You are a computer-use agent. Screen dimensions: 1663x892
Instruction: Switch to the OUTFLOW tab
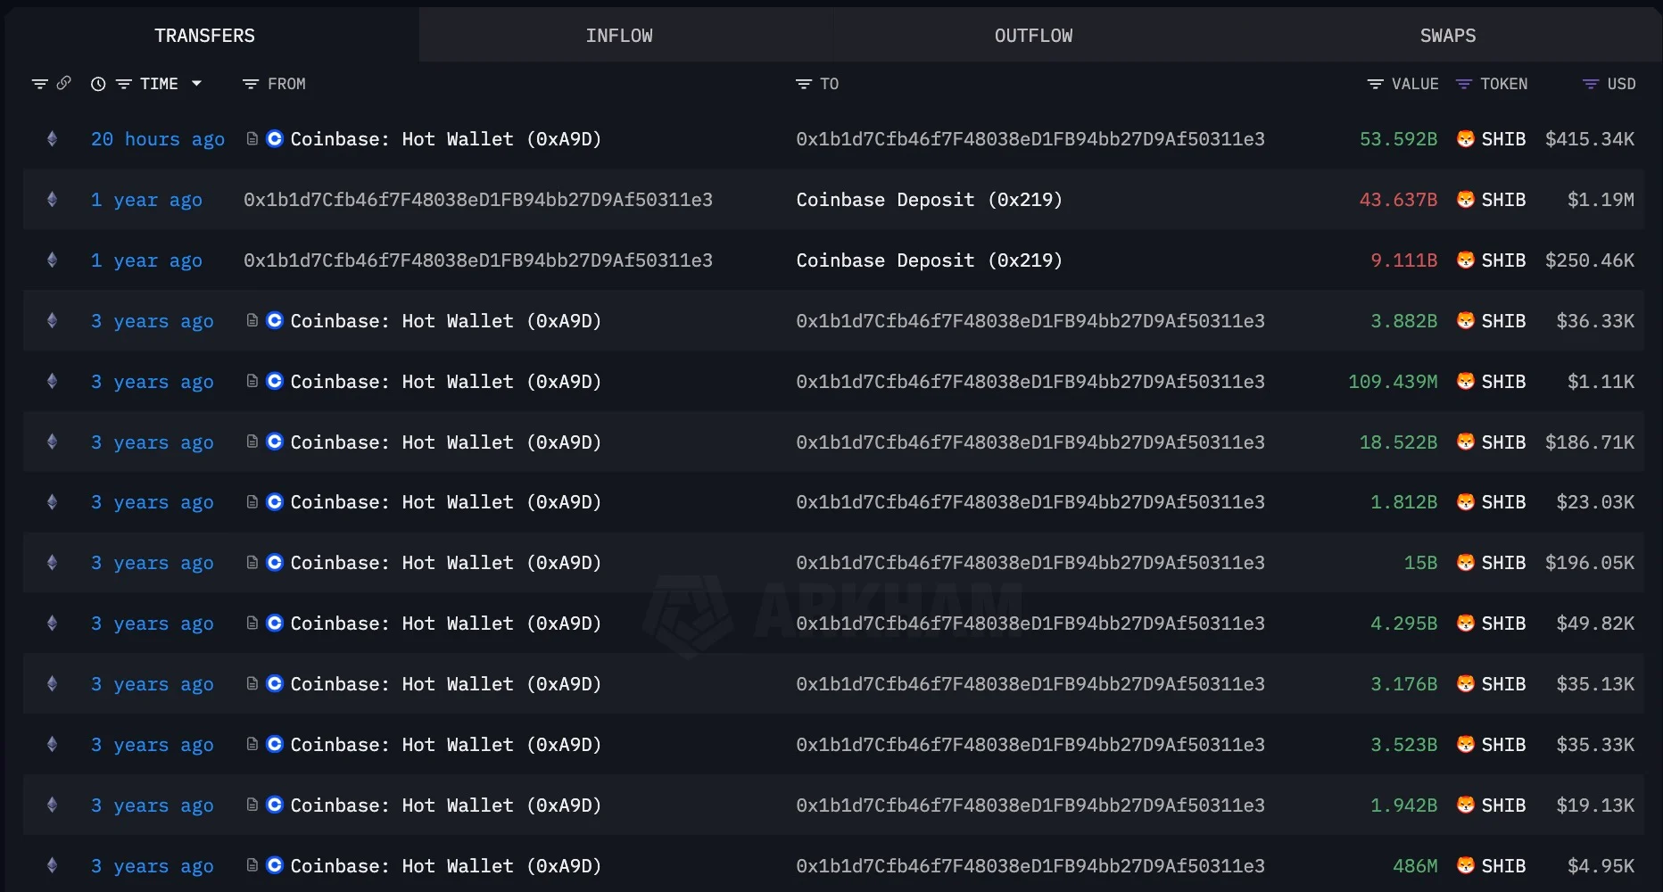click(x=1033, y=36)
